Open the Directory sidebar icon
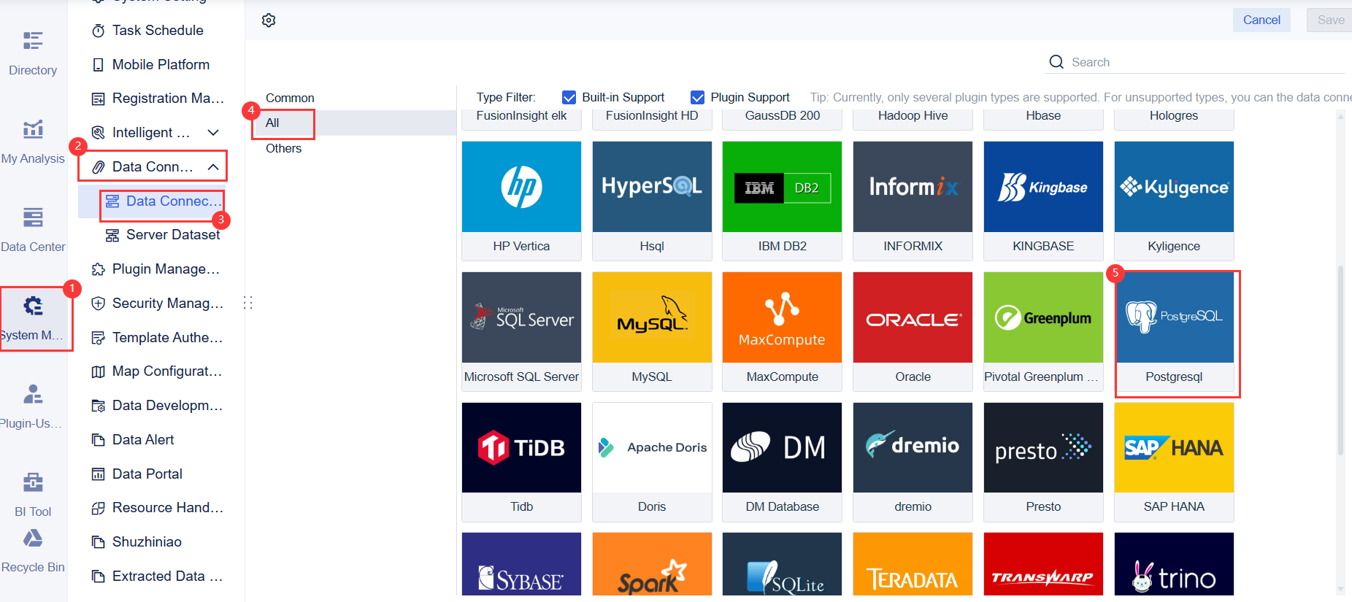1352x602 pixels. pyautogui.click(x=33, y=41)
